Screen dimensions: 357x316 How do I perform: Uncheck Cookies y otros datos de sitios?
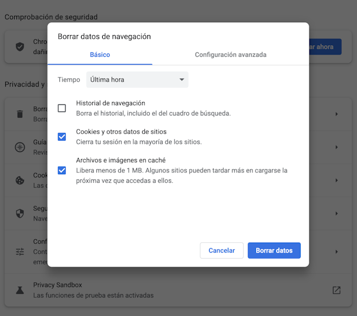62,137
